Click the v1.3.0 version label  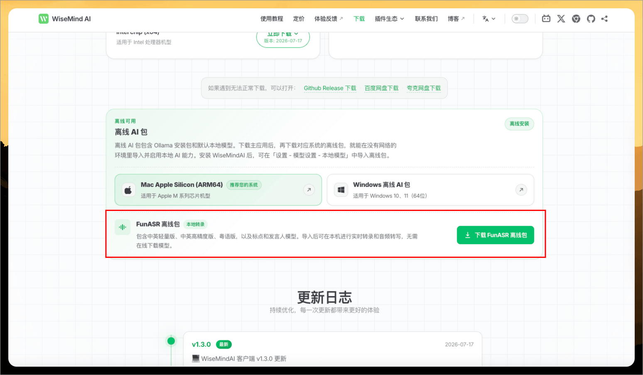click(201, 344)
